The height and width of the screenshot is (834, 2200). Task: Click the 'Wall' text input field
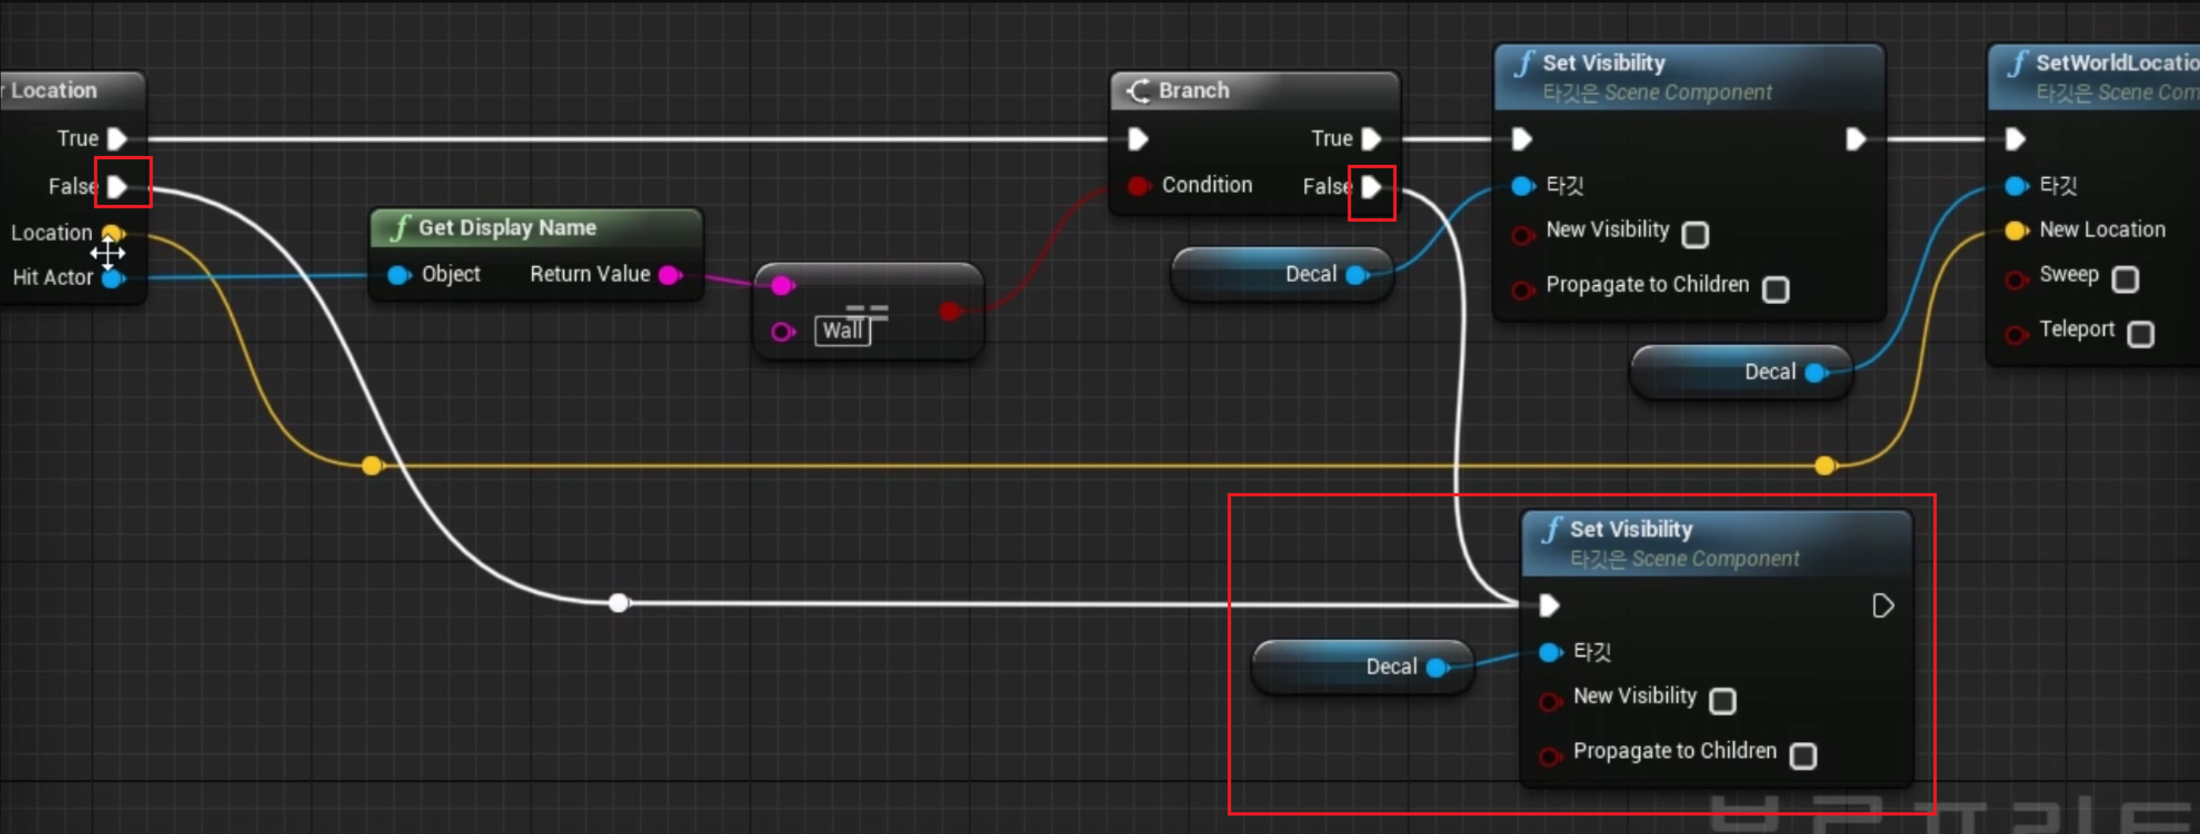pyautogui.click(x=842, y=331)
